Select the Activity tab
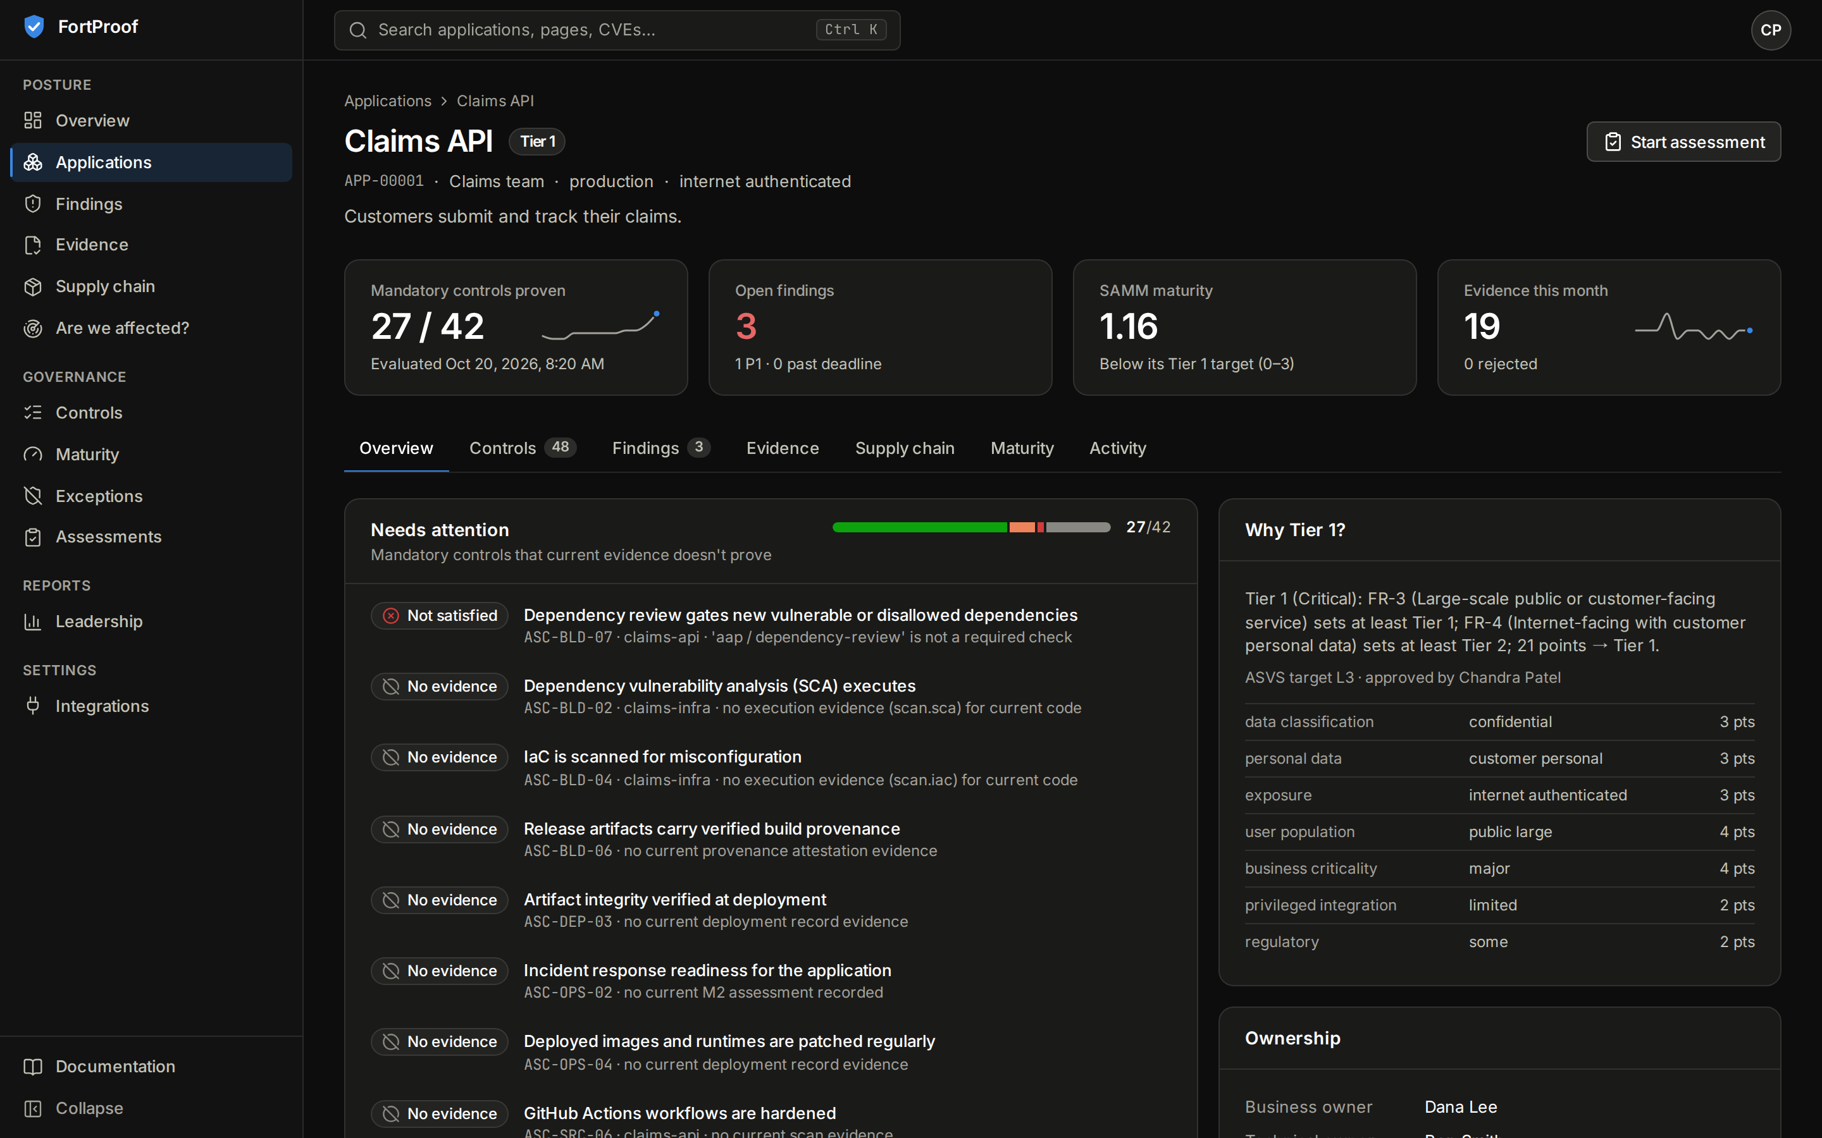1822x1138 pixels. 1117,448
